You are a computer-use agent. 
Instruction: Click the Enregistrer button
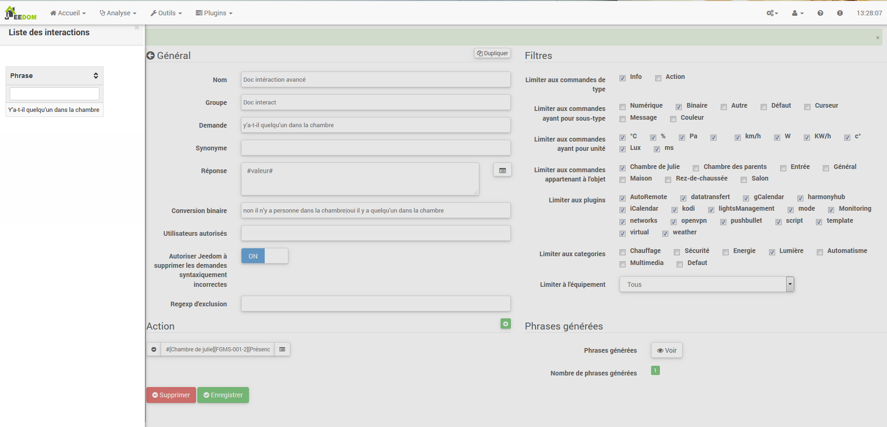pos(223,395)
